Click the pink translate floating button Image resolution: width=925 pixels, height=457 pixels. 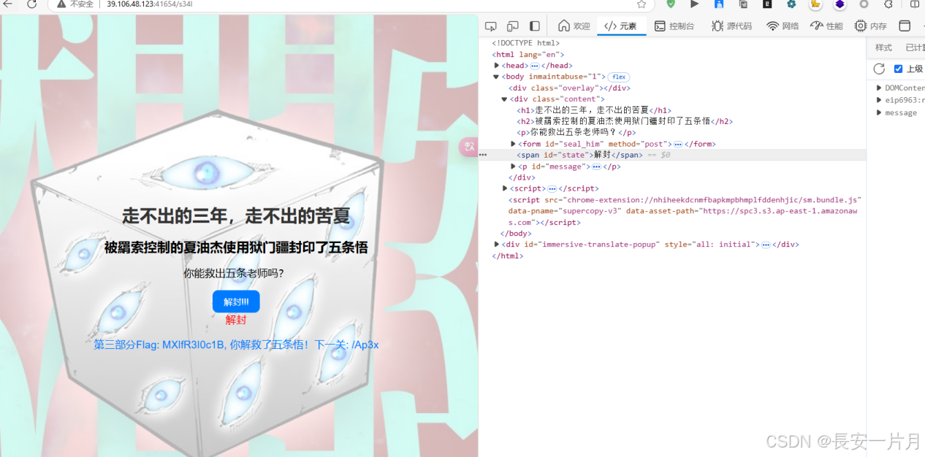468,147
